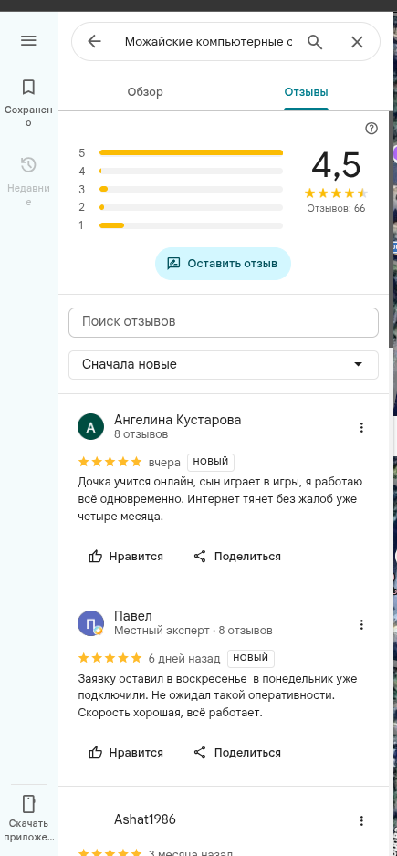Open options menu for Павел review
This screenshot has height=856, width=397.
pos(361,624)
